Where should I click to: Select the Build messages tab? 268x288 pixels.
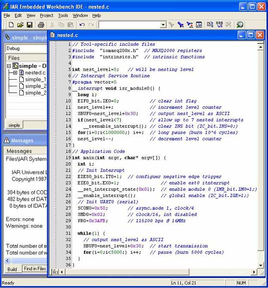[12, 269]
